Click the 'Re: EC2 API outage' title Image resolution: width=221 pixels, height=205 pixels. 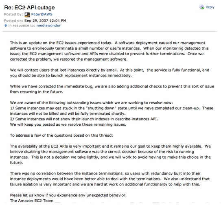coord(29,7)
